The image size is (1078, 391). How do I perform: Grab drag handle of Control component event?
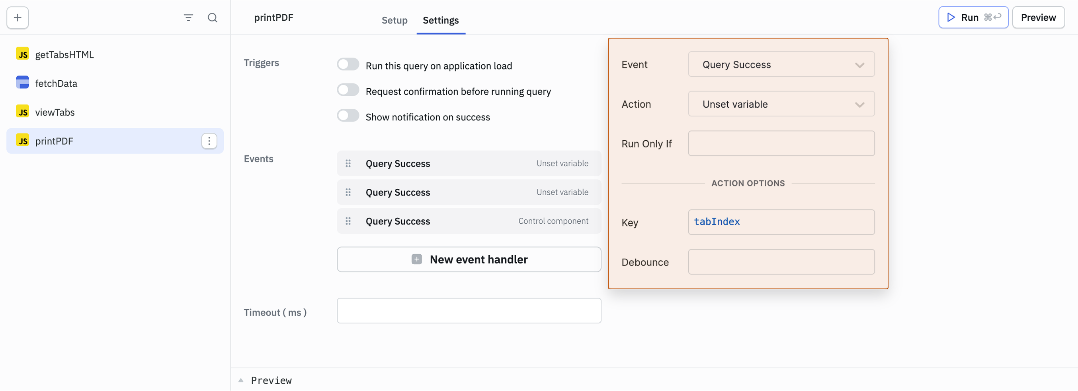click(x=348, y=221)
